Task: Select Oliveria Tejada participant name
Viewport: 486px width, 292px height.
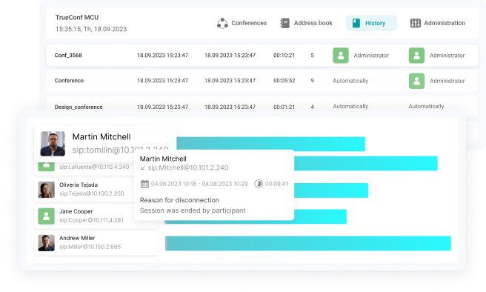Action: tap(79, 185)
